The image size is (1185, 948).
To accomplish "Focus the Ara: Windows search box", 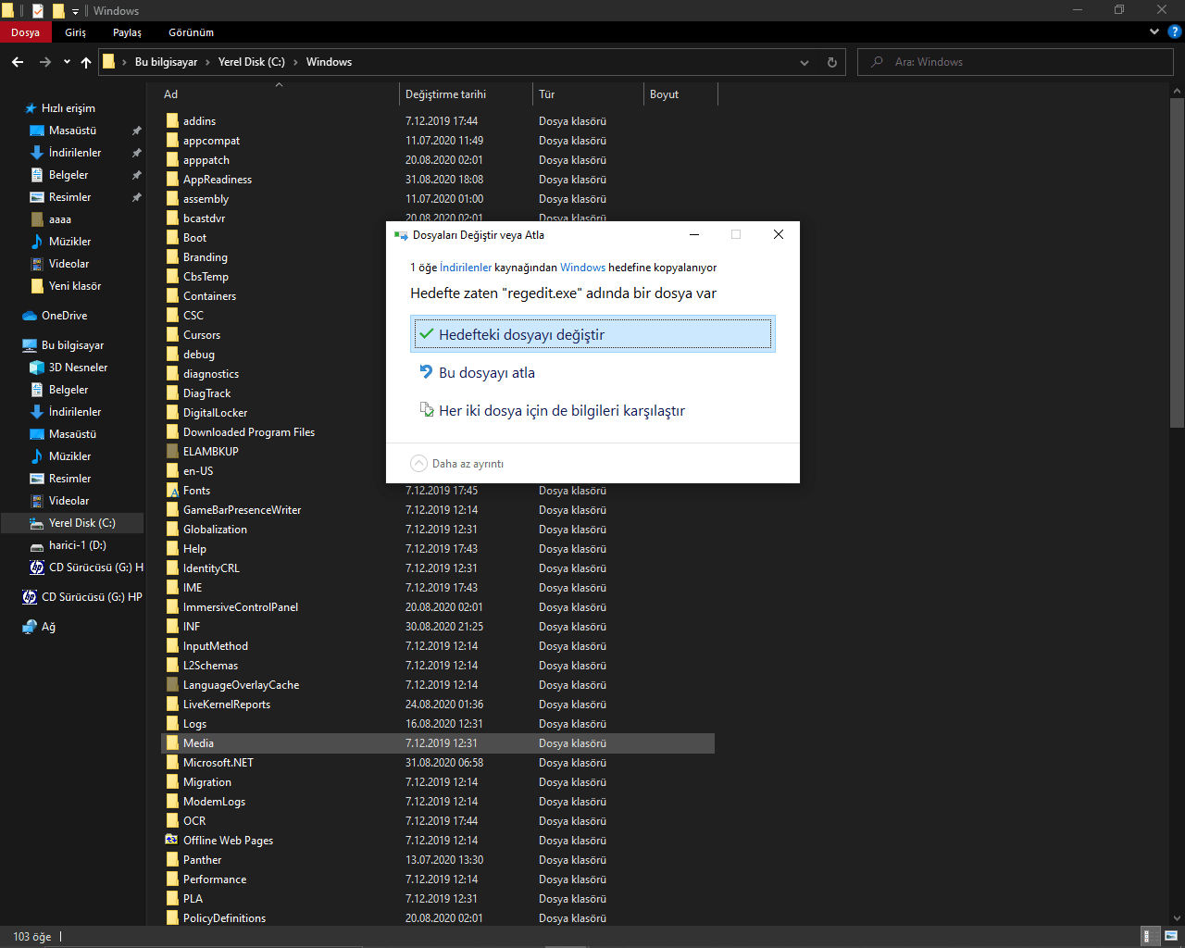I will click(x=1016, y=62).
